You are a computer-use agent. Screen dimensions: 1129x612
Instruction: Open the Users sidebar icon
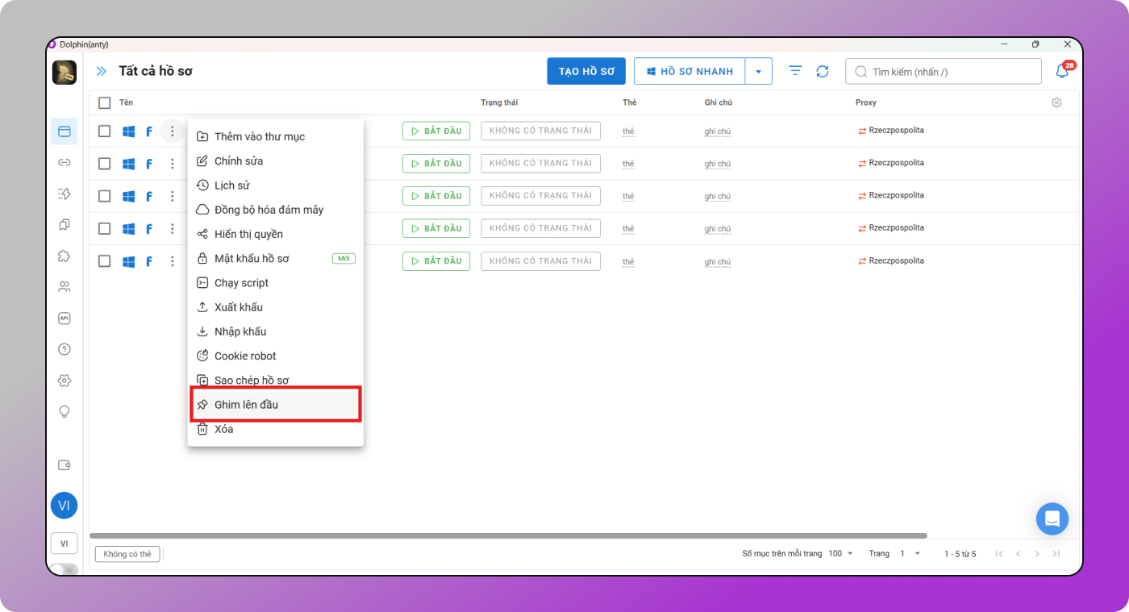pos(65,287)
